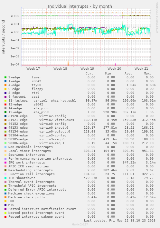
Task: Click the Machine check polls orange swatch
Action: [x=5, y=197]
